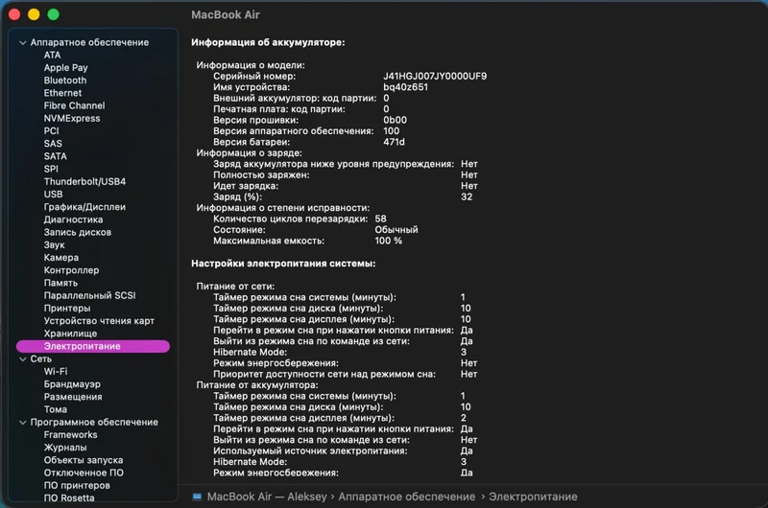Select the Хранилище item

[x=70, y=334]
